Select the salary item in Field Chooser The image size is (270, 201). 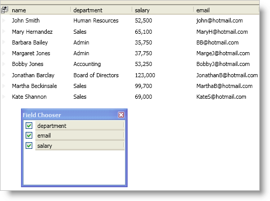point(80,146)
